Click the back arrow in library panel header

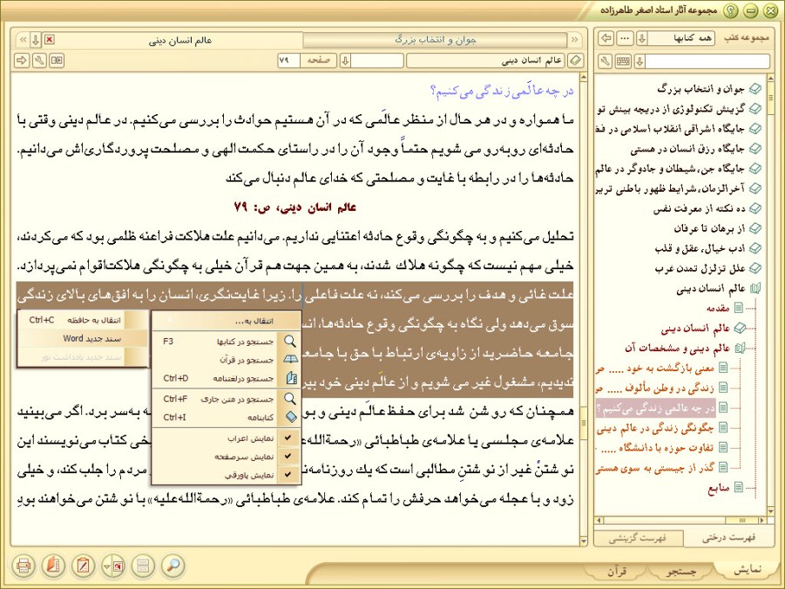pos(606,38)
